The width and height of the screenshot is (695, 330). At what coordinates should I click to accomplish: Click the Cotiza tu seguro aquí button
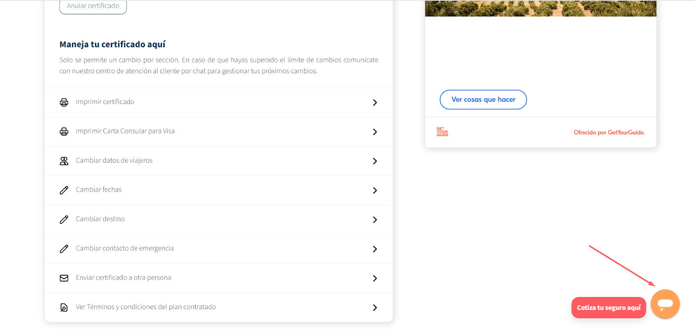point(609,307)
